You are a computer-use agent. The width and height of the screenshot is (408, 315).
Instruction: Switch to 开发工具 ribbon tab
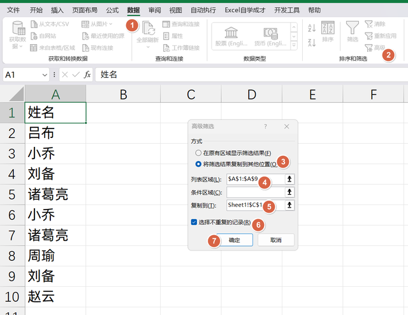[287, 10]
